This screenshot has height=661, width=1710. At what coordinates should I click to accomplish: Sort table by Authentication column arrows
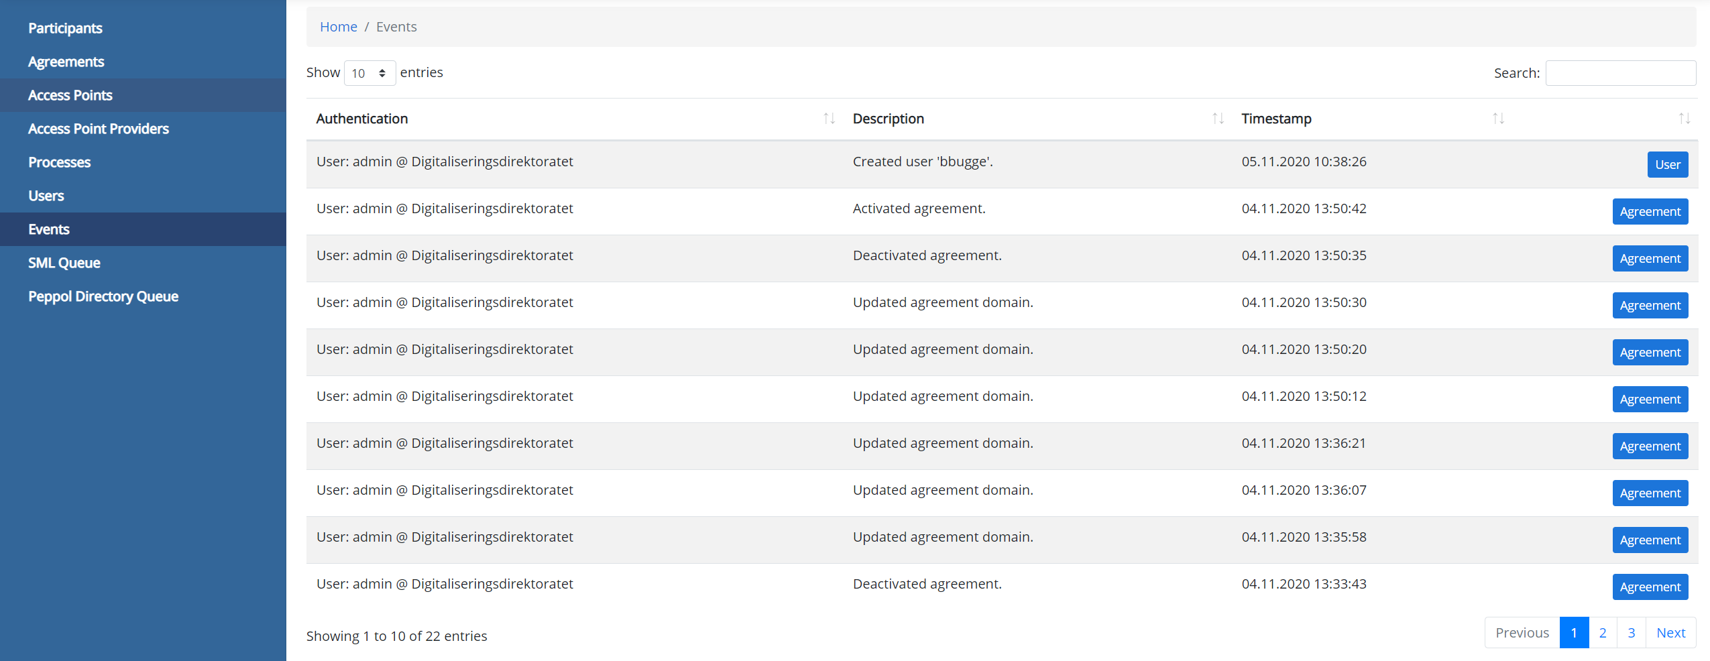829,119
